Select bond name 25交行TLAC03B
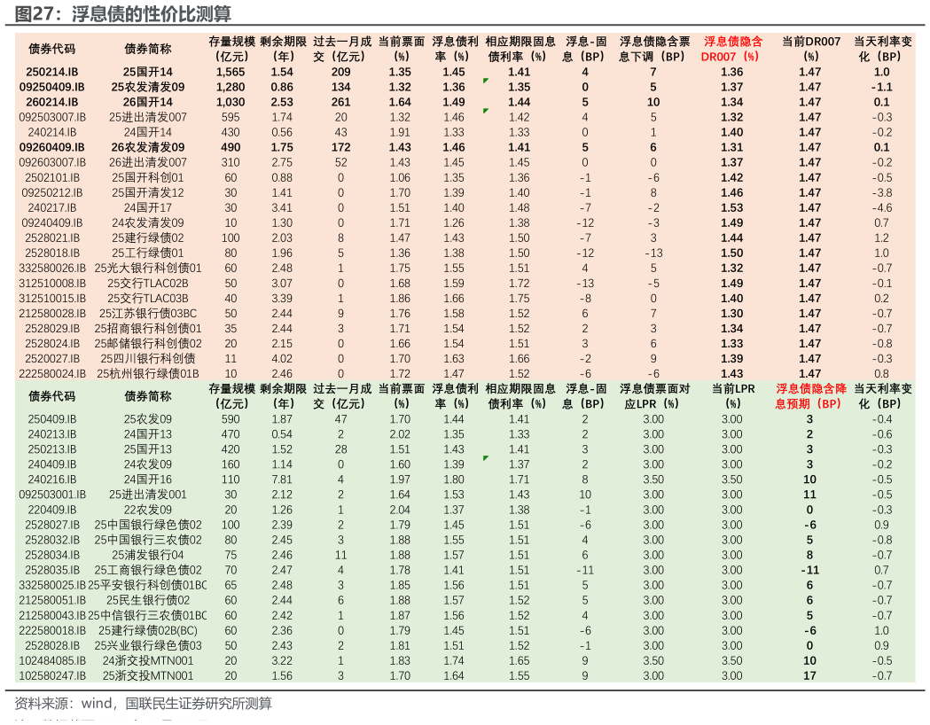The width and height of the screenshot is (930, 725). (148, 299)
